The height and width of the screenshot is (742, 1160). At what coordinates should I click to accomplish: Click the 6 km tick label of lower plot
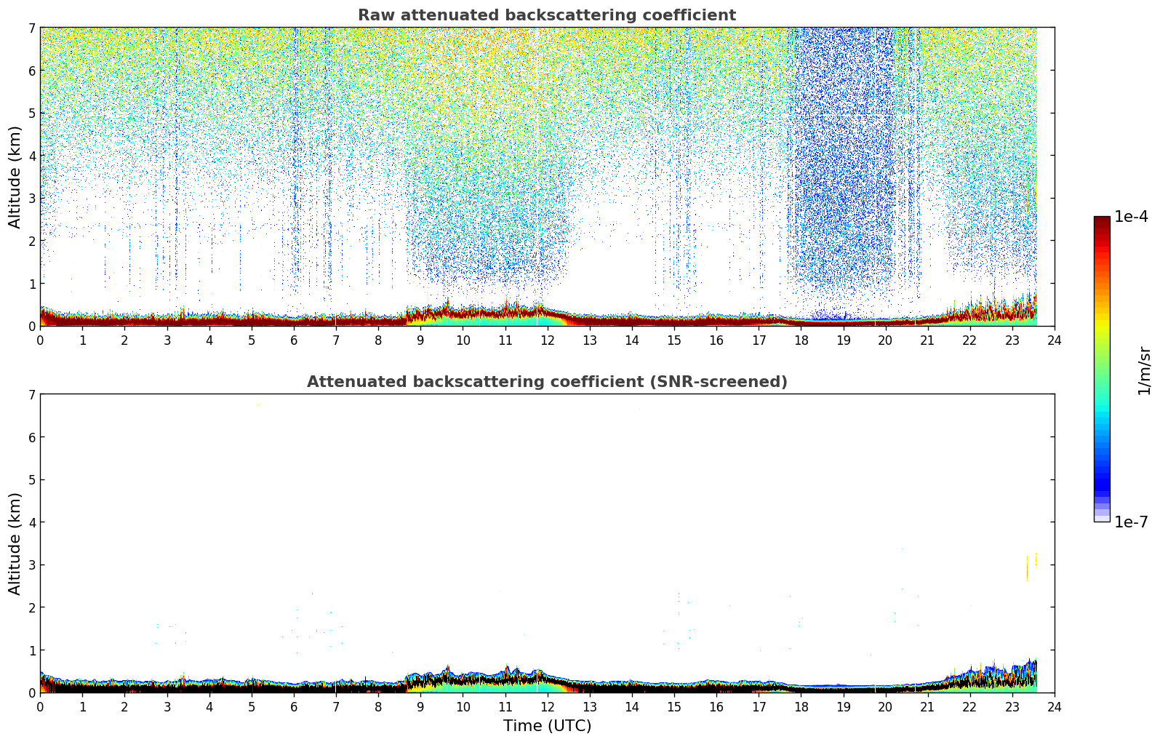(31, 437)
